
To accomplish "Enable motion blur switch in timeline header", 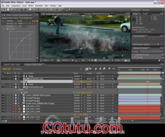I will coord(104,69).
